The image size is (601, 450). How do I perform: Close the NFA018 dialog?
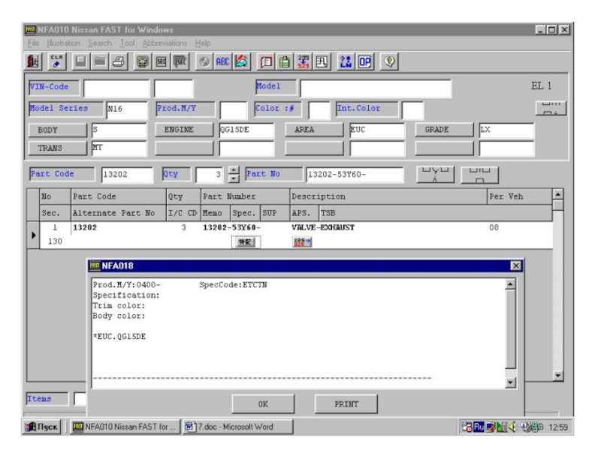516,266
